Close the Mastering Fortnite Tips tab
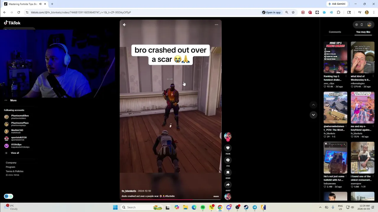 [x=45, y=4]
